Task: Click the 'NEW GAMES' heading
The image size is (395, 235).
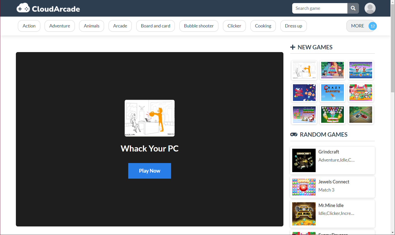Action: coord(315,47)
